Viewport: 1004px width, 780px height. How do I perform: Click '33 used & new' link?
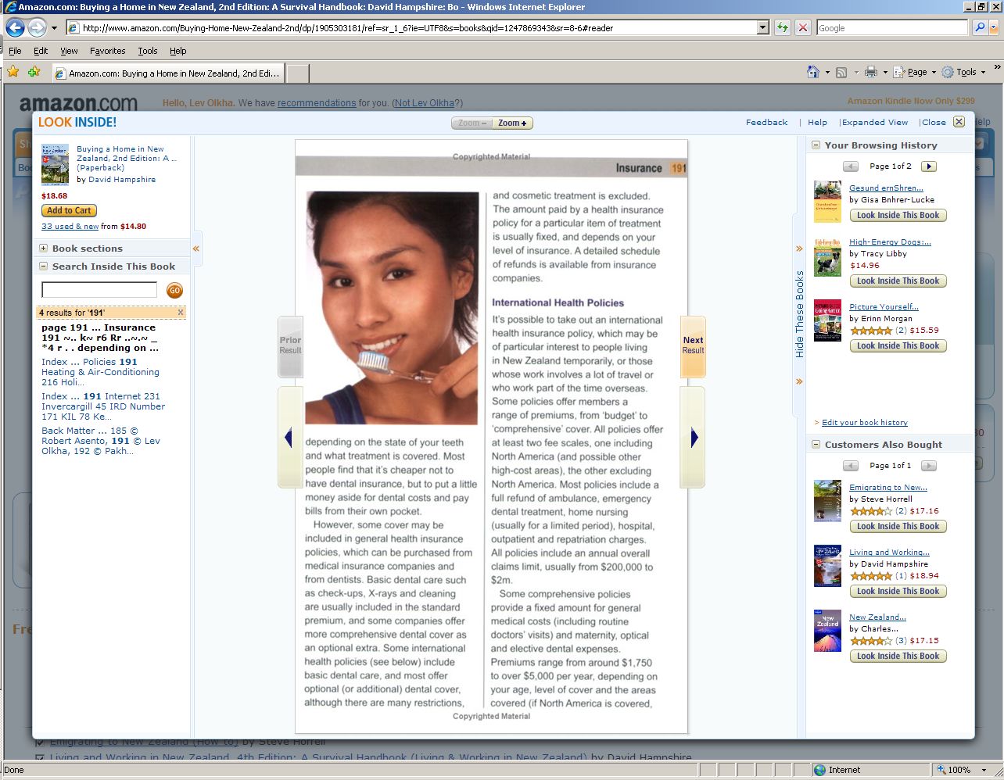(x=70, y=227)
